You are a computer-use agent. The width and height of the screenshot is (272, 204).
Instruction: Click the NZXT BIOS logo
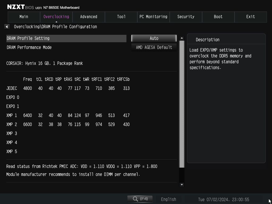point(20,7)
